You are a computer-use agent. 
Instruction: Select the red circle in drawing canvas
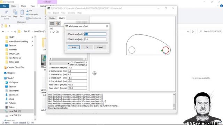click(x=166, y=50)
